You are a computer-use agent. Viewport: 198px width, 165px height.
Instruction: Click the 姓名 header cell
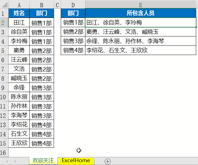[19, 13]
